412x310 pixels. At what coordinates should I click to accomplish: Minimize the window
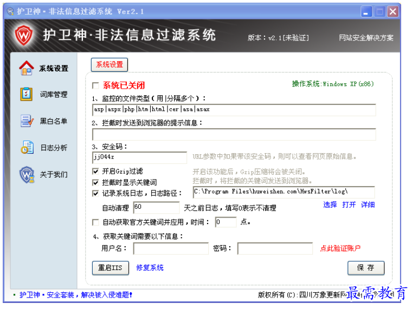pos(366,12)
